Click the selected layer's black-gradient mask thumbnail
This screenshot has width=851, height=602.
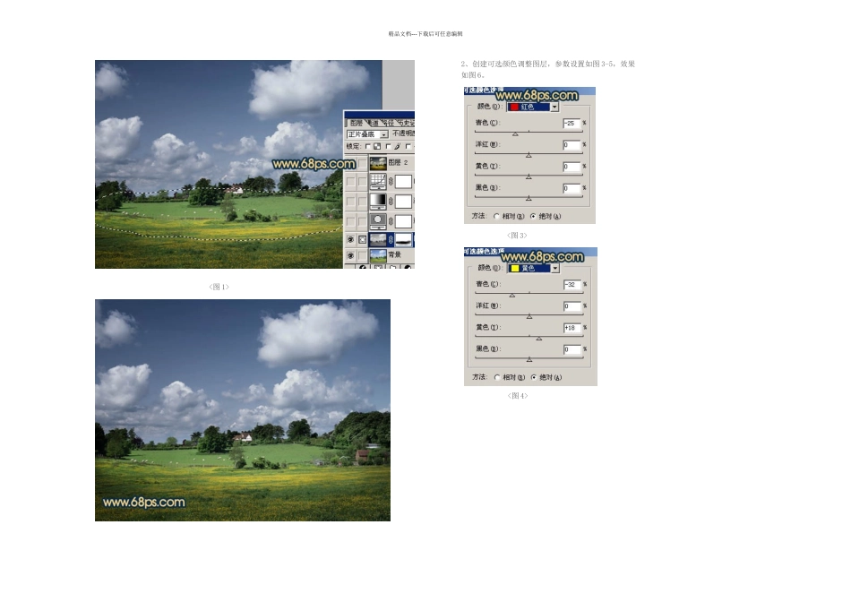(x=403, y=240)
